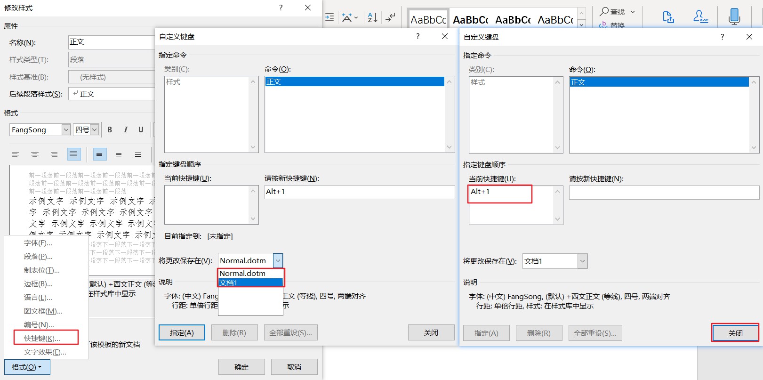Click the signature person icon in ribbon
This screenshot has height=380, width=763.
(700, 17)
